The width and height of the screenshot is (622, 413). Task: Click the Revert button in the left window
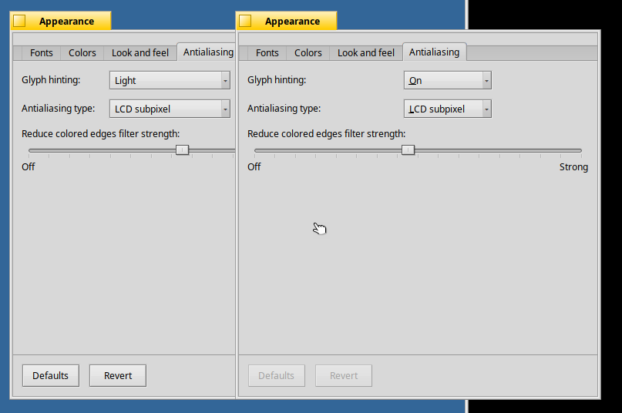tap(118, 375)
